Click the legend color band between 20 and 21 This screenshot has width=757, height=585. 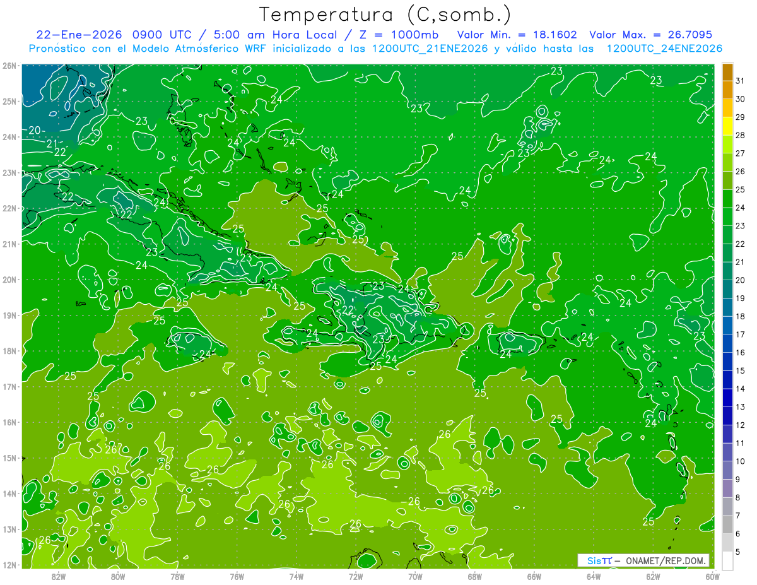coord(727,271)
